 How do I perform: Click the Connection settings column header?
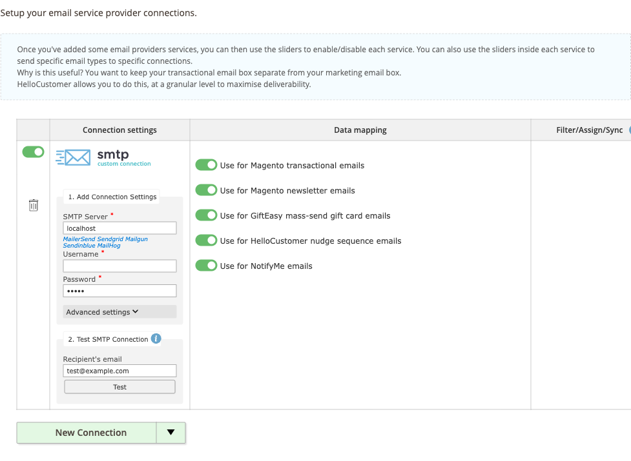119,130
